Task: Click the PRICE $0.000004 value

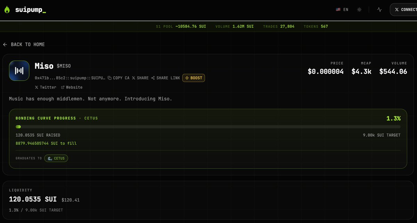Action: click(326, 71)
